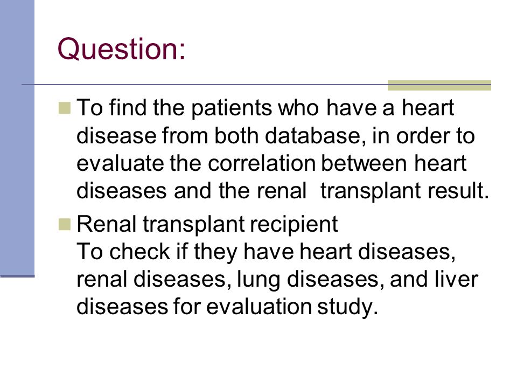Click the olive accent bar under title
This screenshot has width=517, height=388.
(x=439, y=85)
